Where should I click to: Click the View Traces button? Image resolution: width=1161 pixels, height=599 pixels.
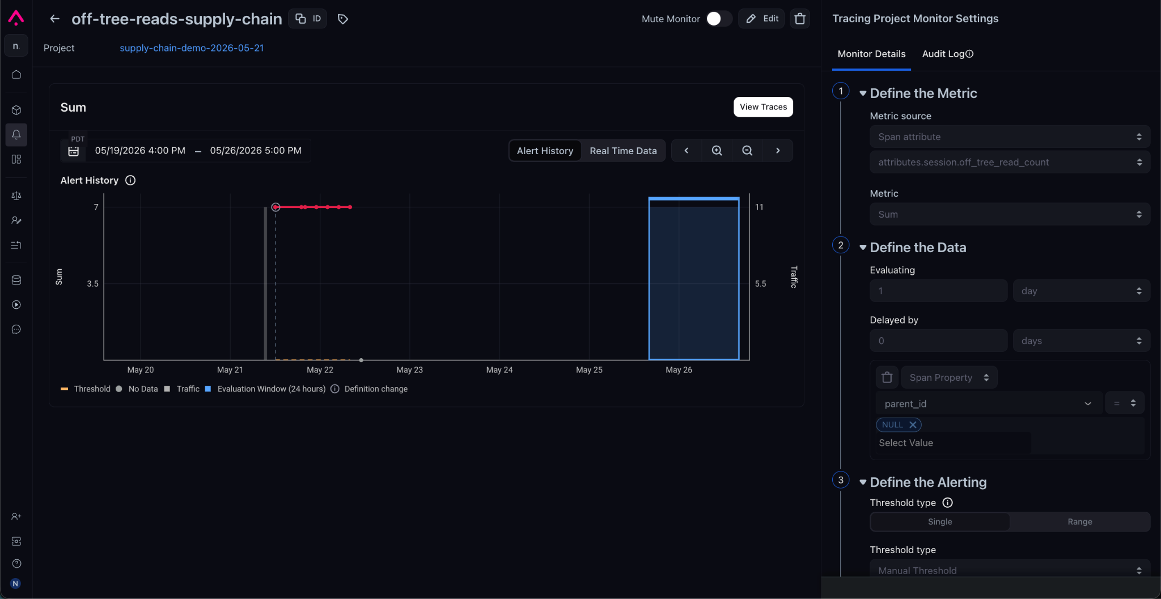click(x=763, y=107)
